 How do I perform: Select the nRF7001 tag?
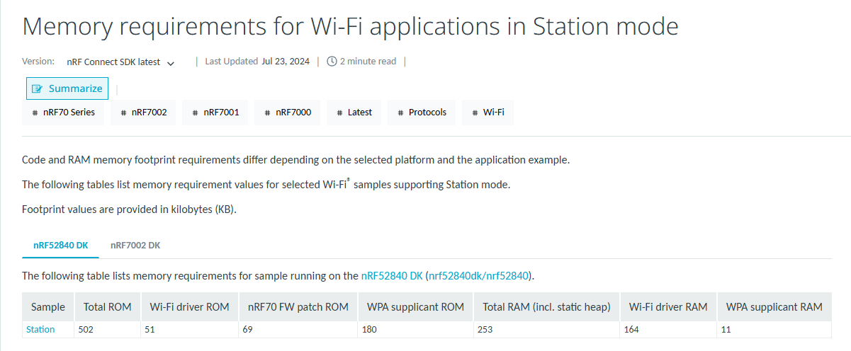(215, 112)
